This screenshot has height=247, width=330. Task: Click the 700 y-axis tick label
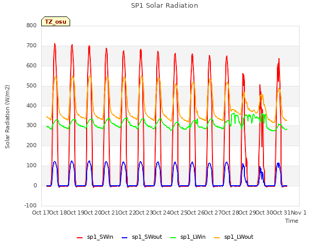click(x=31, y=46)
